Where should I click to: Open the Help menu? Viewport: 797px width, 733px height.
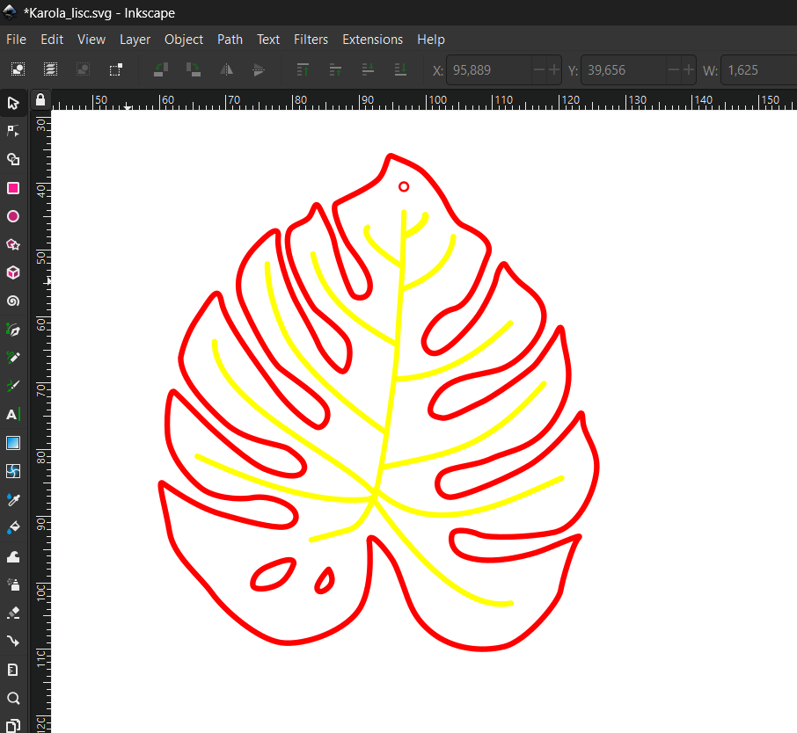click(x=430, y=40)
